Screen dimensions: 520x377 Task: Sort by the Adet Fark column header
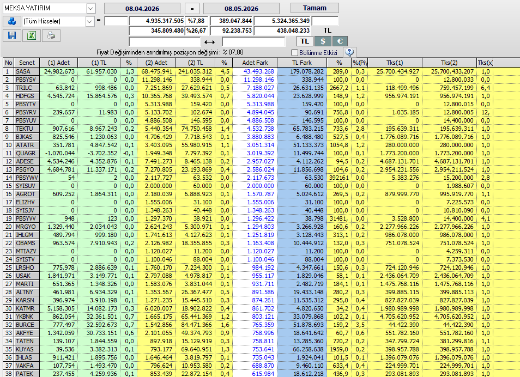255,62
